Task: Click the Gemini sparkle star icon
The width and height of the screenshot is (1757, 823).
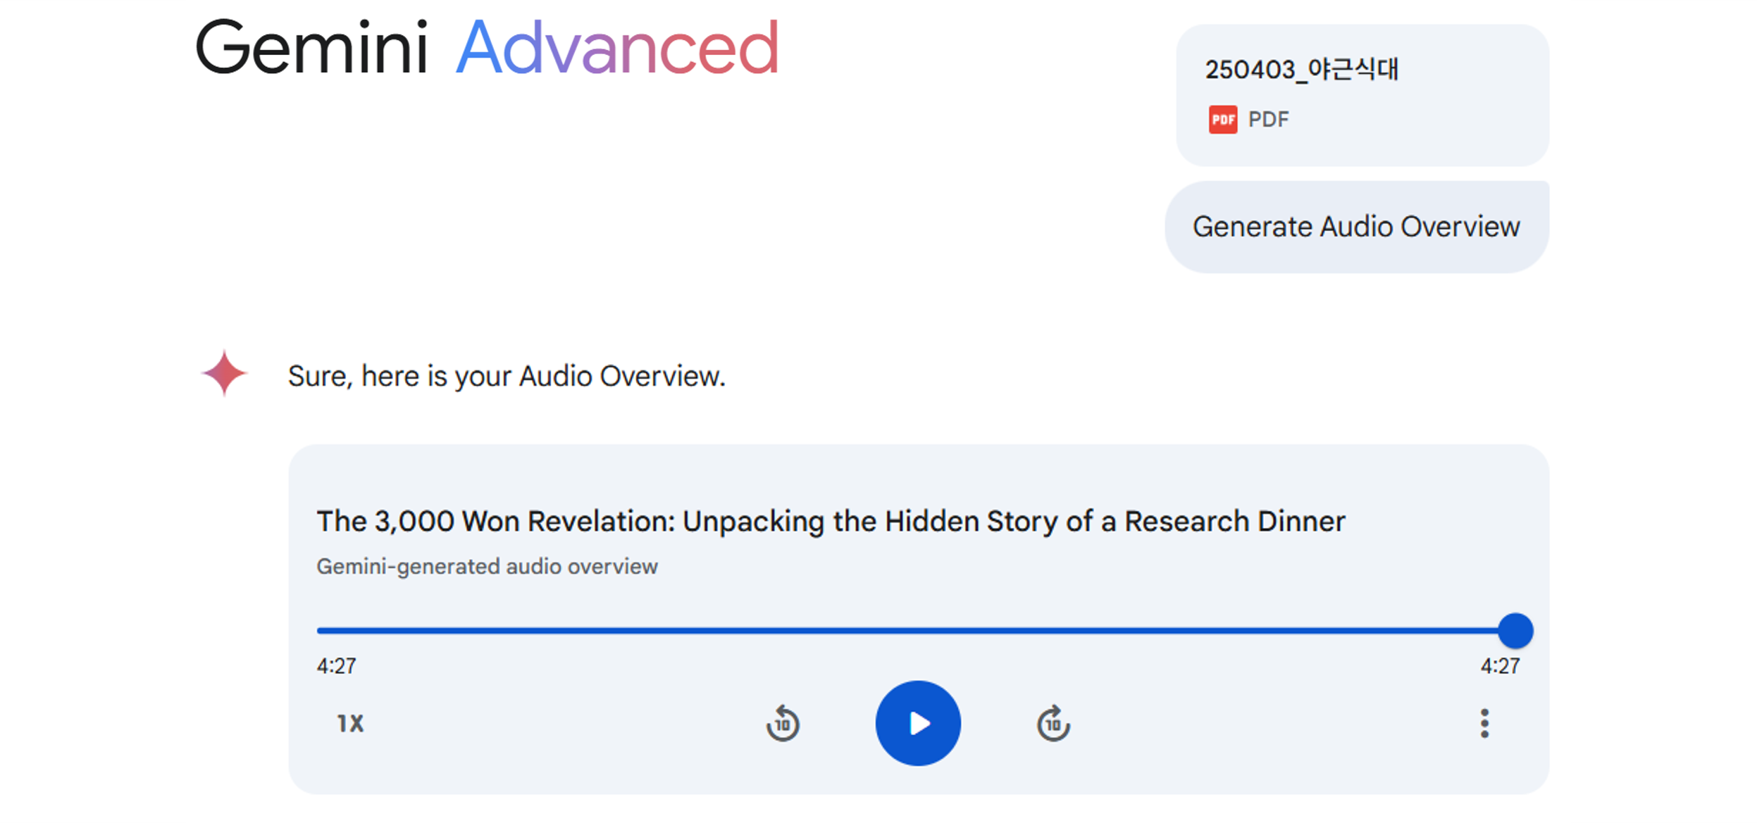Action: 224,373
